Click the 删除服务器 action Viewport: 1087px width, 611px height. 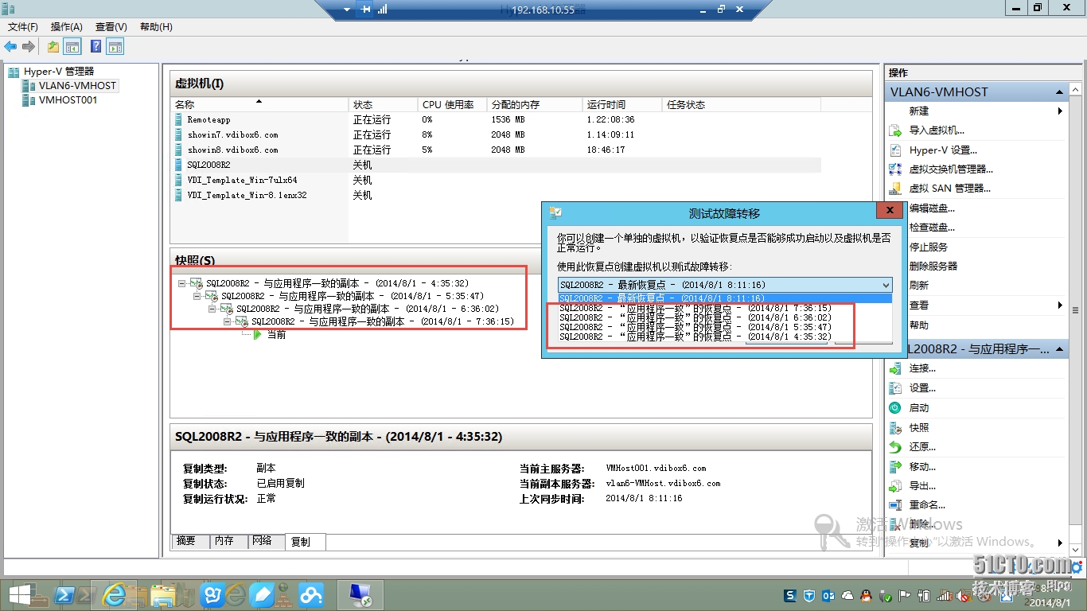933,267
